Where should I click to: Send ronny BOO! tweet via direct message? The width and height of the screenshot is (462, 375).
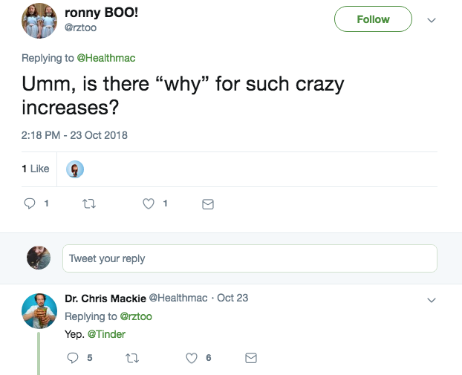208,204
